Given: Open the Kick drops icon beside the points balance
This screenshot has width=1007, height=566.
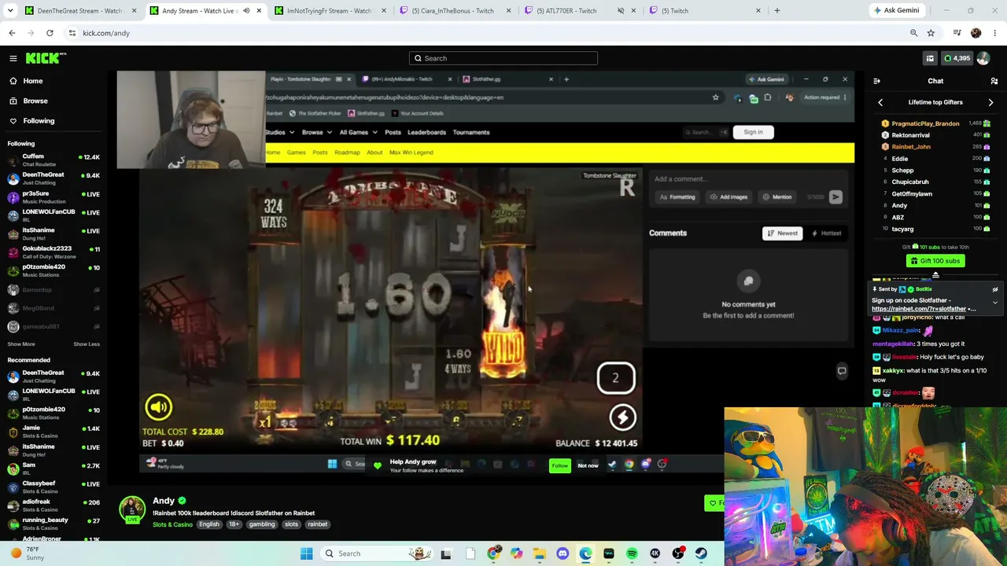Looking at the screenshot, I should (x=930, y=58).
